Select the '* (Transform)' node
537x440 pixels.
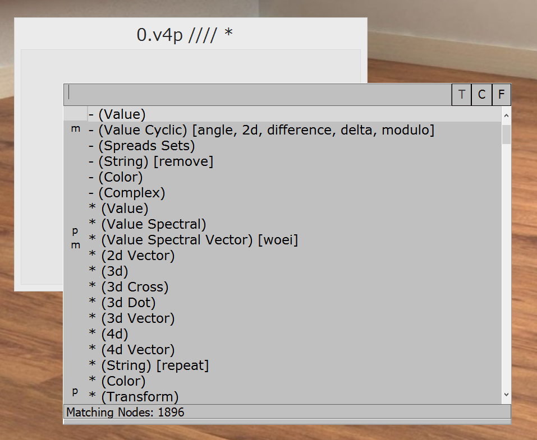134,397
